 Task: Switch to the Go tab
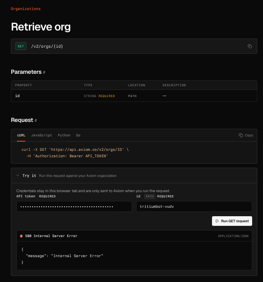click(x=78, y=135)
